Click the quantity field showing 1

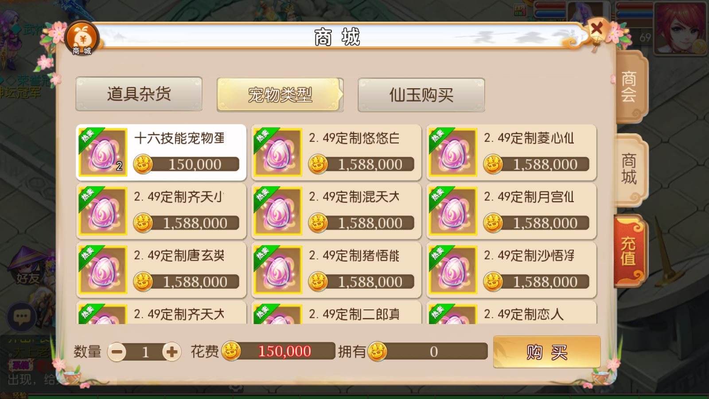145,352
